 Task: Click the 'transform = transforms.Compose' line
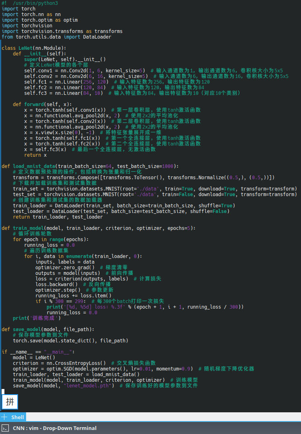[144, 178]
